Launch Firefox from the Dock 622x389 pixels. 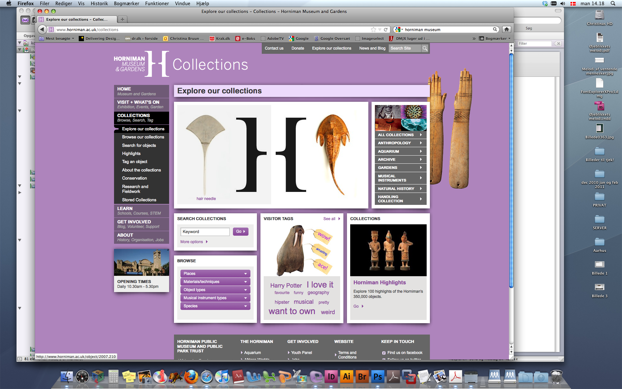pos(191,377)
